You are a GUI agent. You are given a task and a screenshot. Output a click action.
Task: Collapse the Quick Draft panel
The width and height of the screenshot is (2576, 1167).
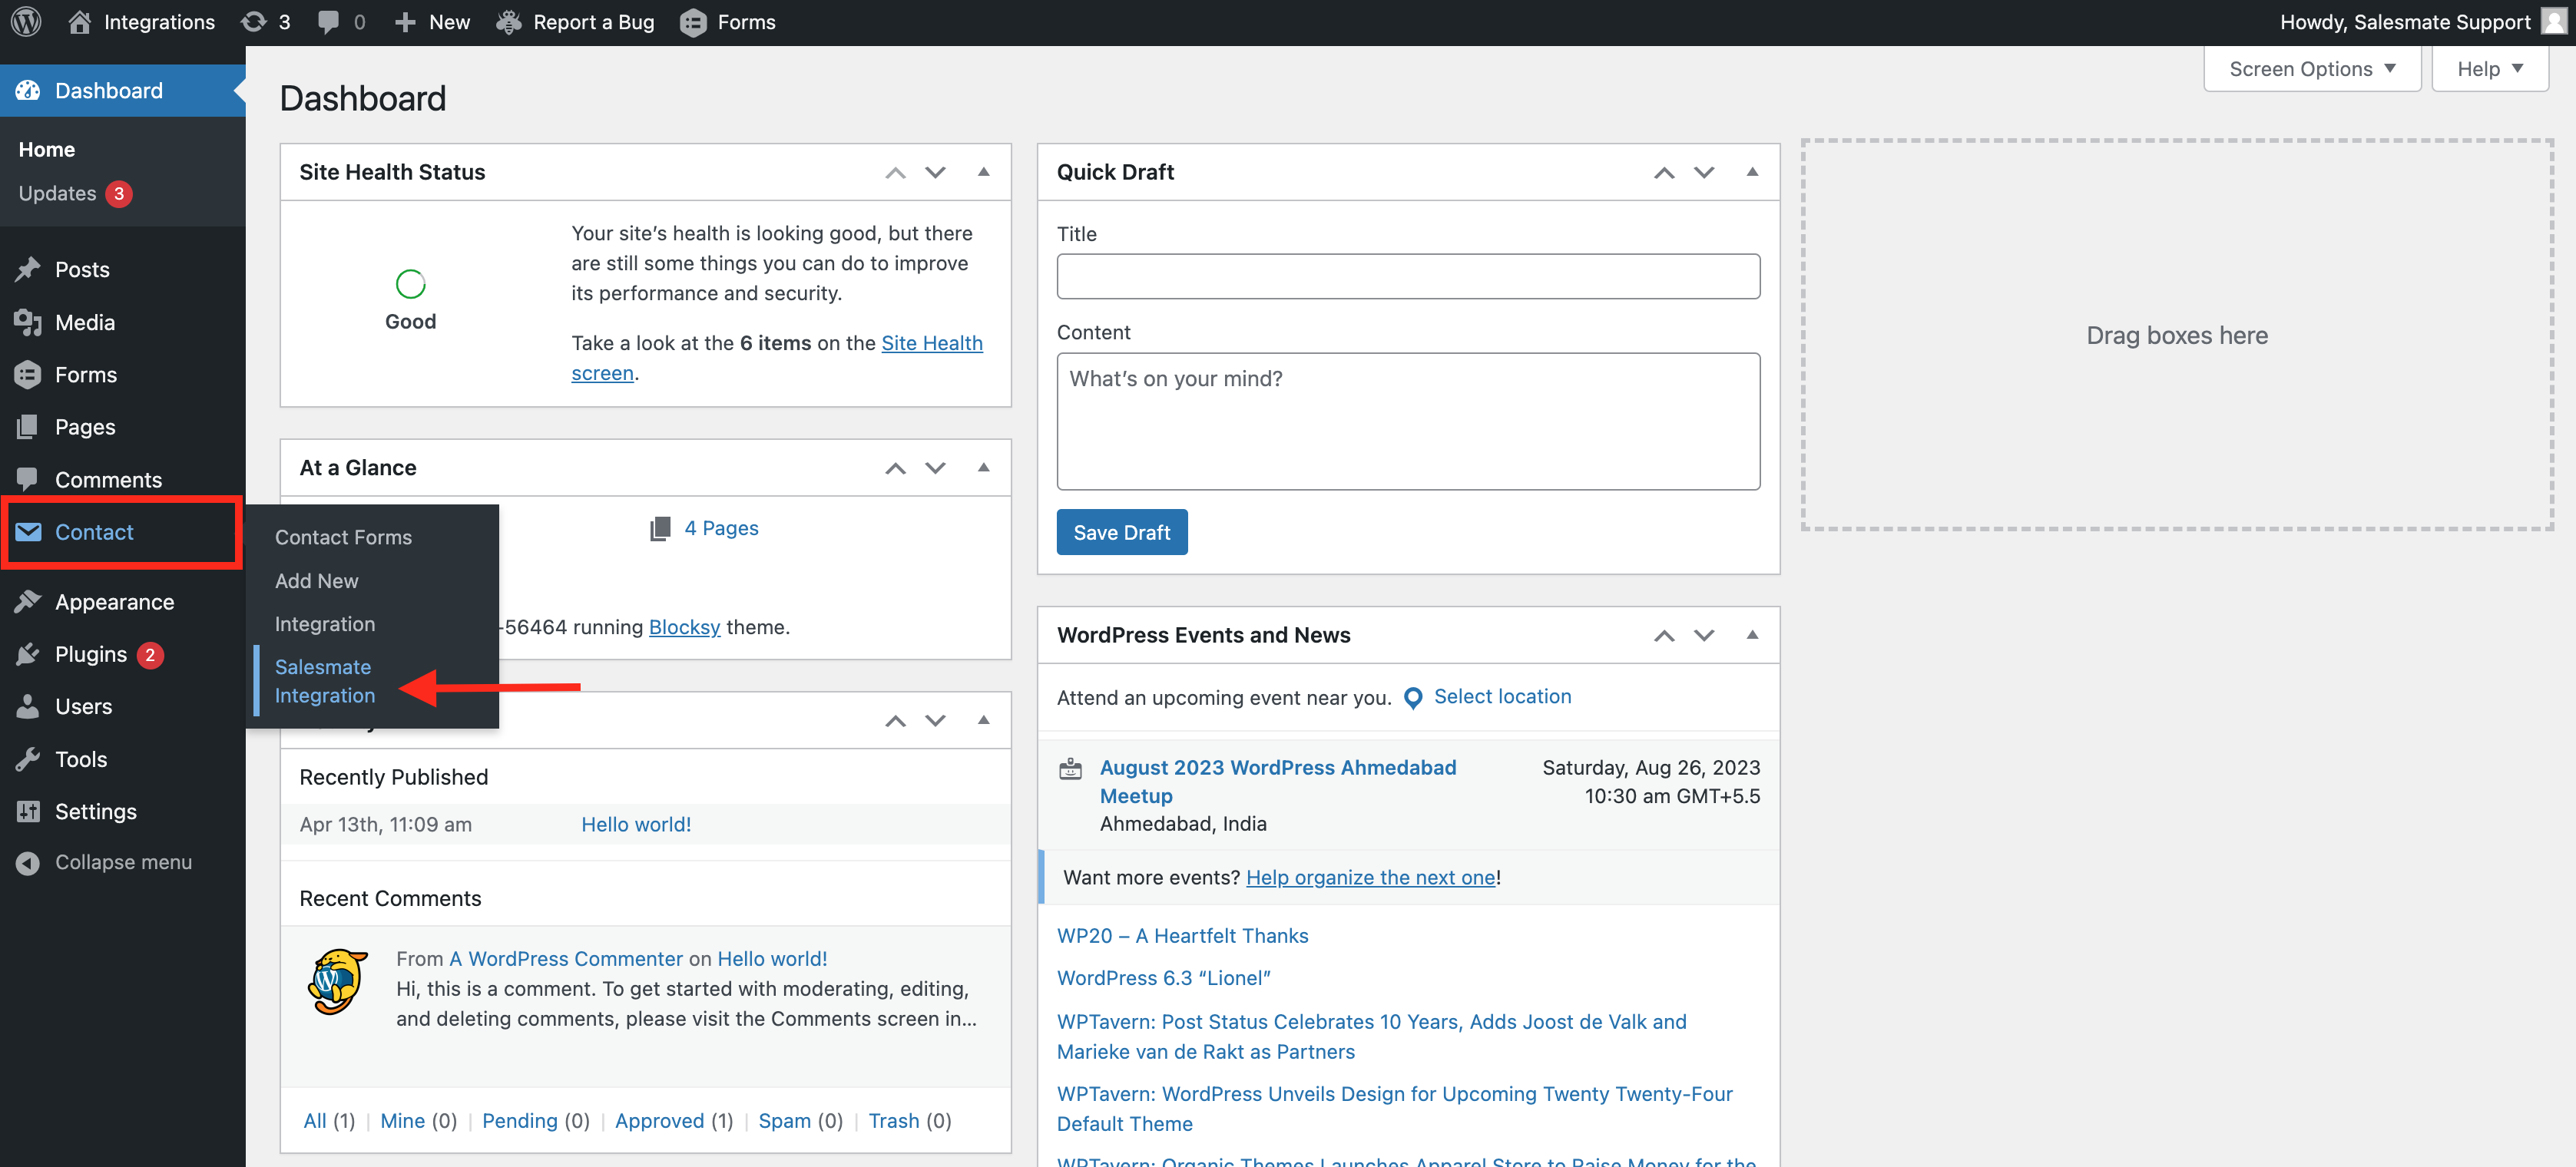pos(1752,172)
